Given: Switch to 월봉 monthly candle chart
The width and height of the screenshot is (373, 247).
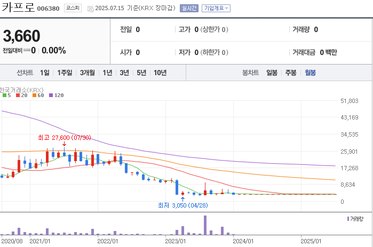Looking at the screenshot, I should point(310,73).
